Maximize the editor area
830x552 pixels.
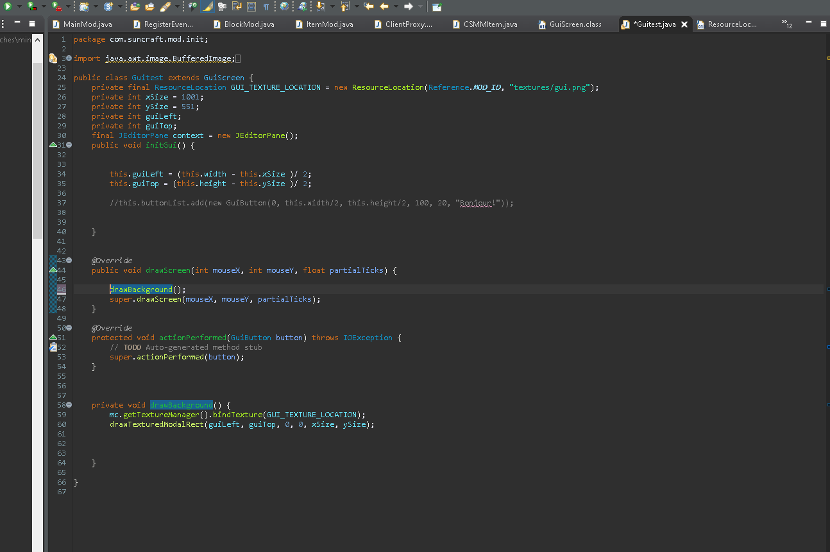(824, 23)
